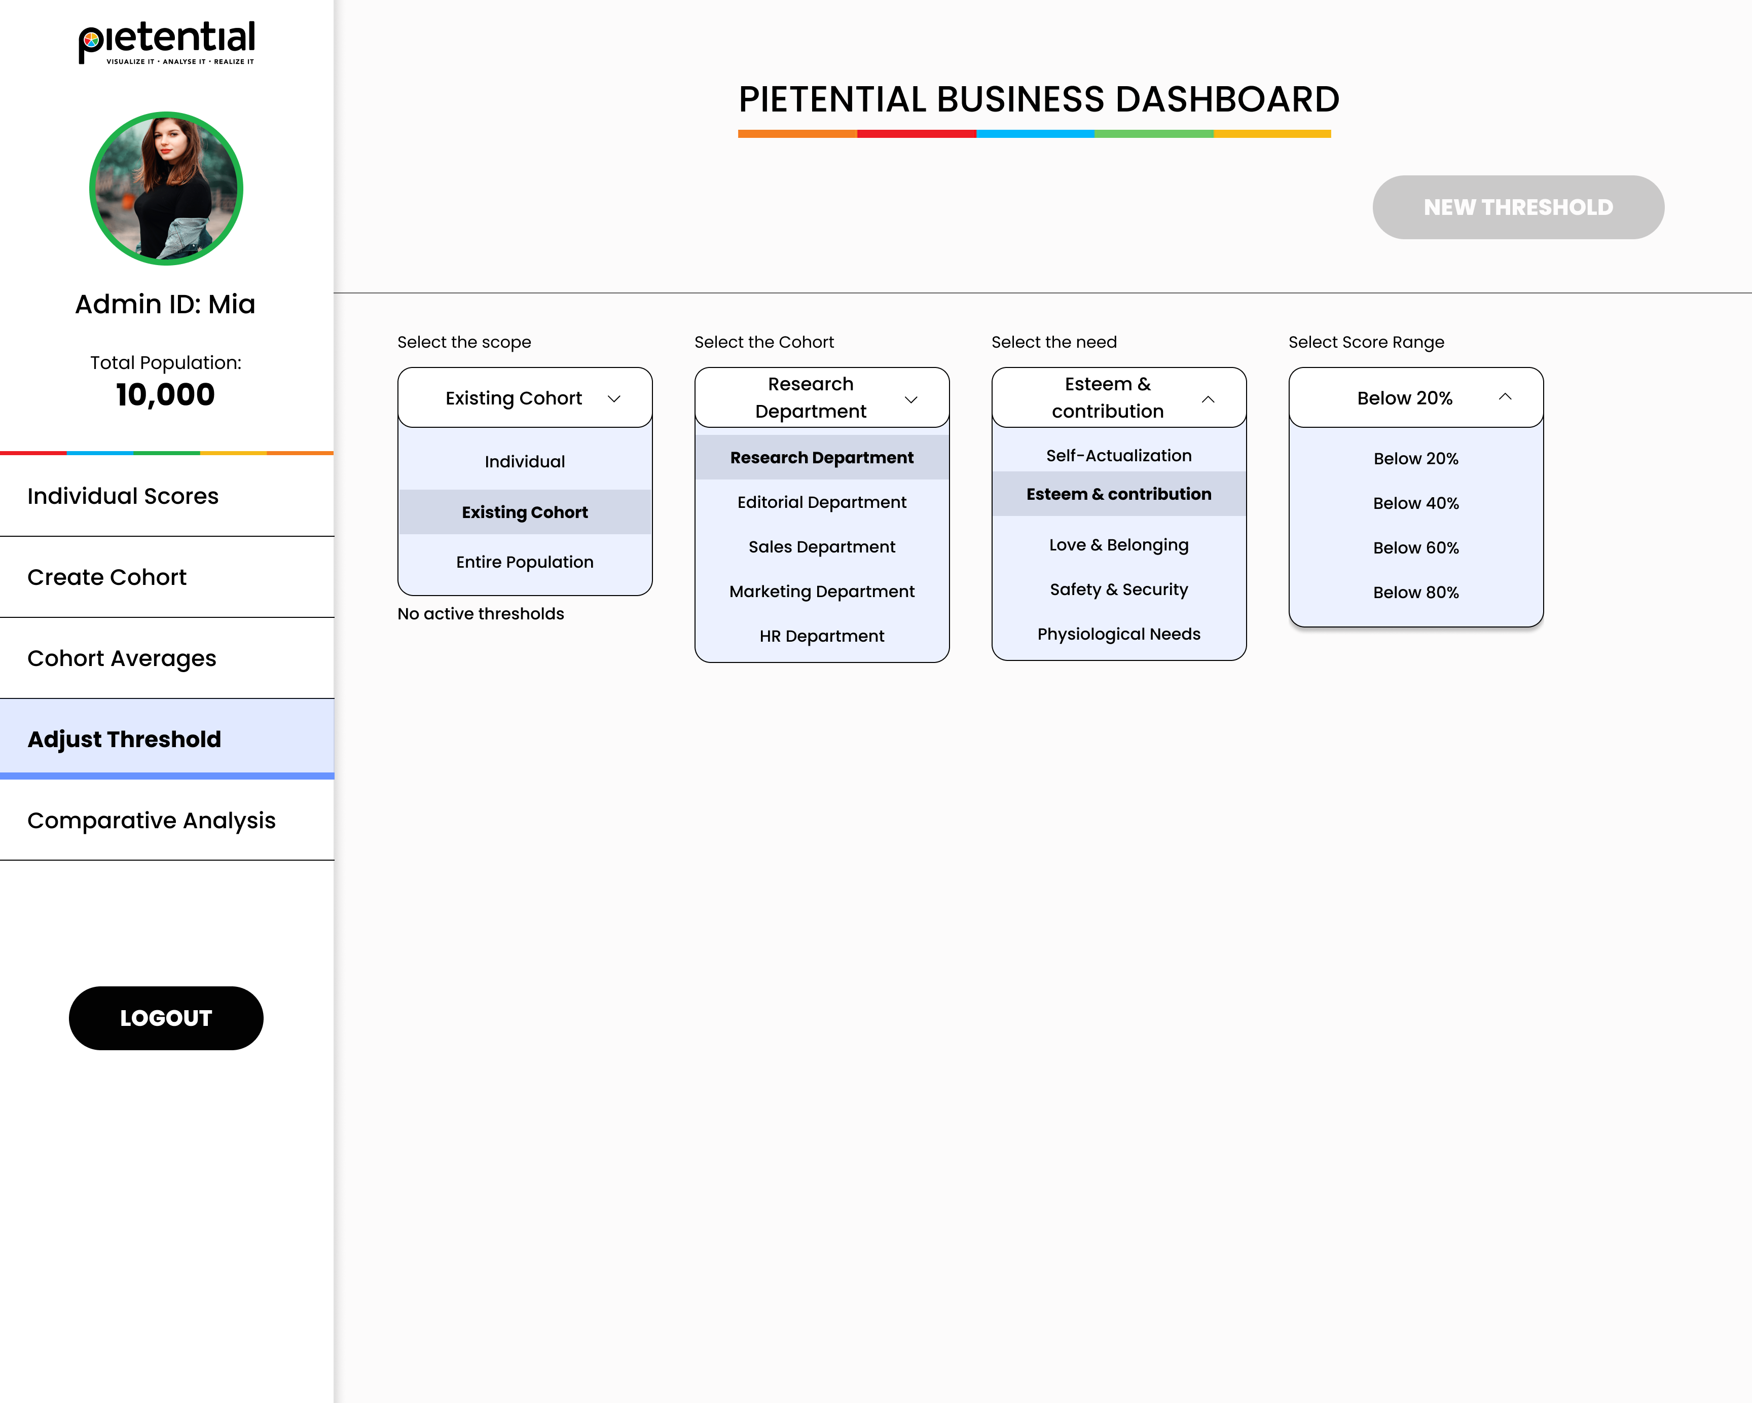Select Existing Cohort in scope list
Screen dimensions: 1752x1403
tap(525, 512)
